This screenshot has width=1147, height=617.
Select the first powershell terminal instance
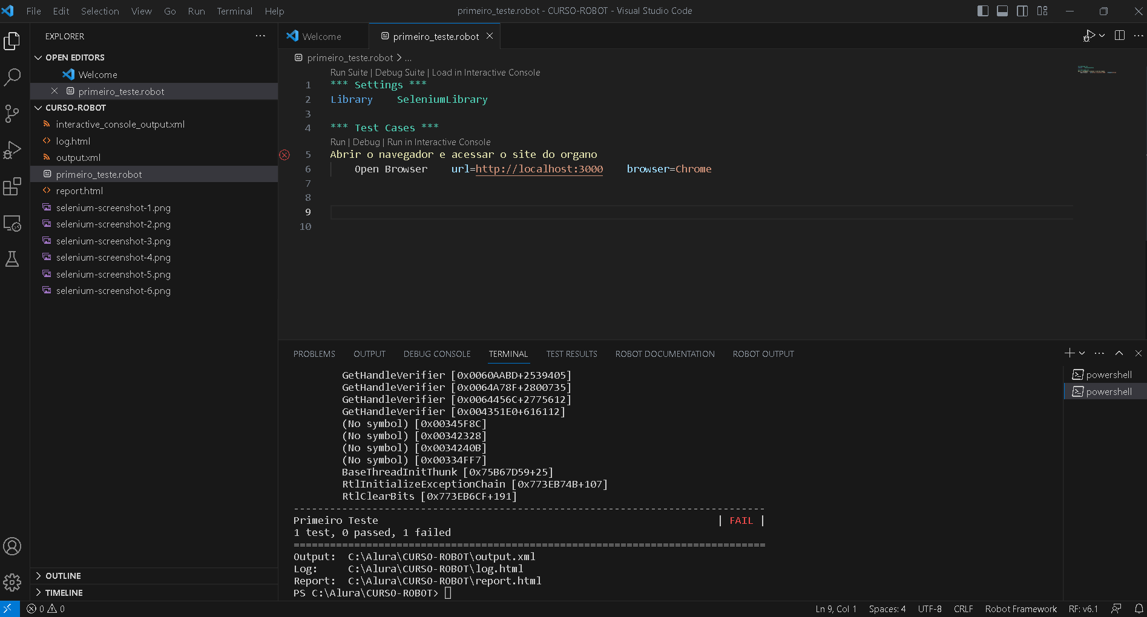1105,374
